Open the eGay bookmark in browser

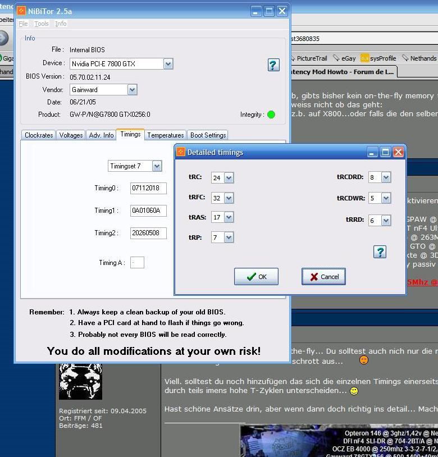coord(344,58)
